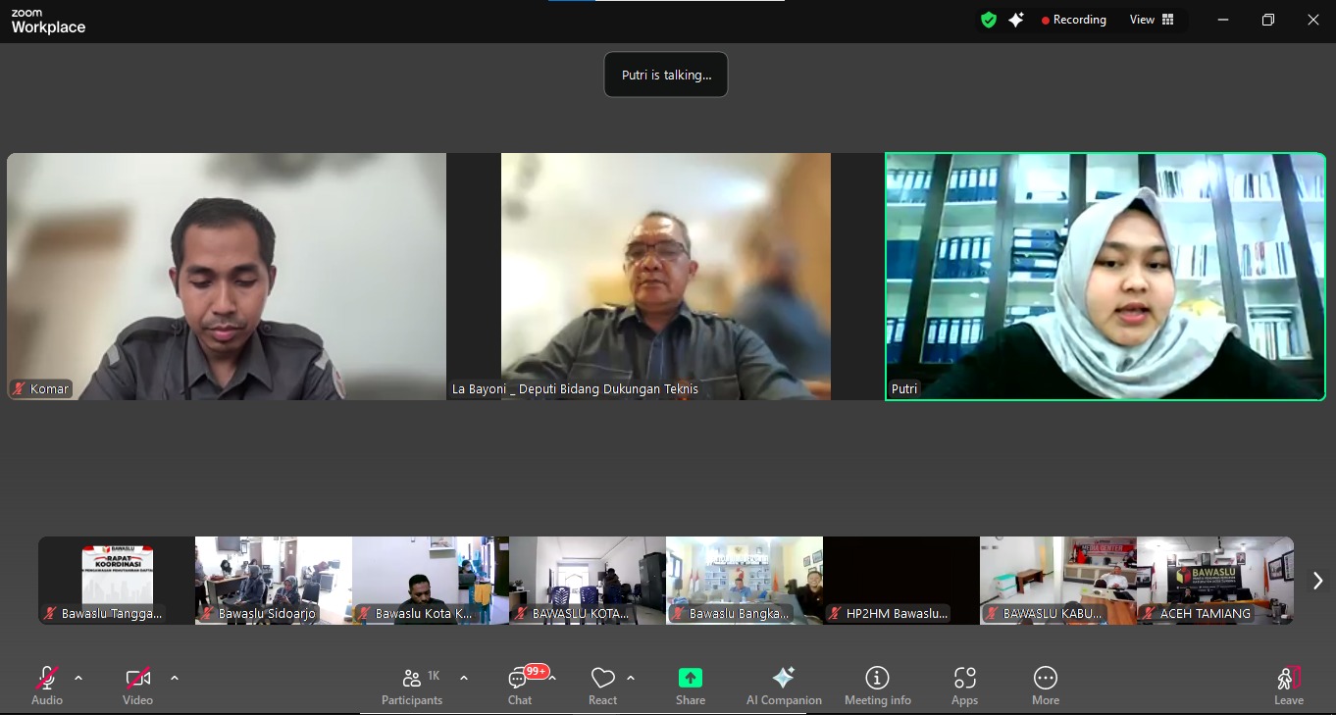Click muted mic icon on Bawaslu Bangka...
1336x715 pixels.
point(678,614)
